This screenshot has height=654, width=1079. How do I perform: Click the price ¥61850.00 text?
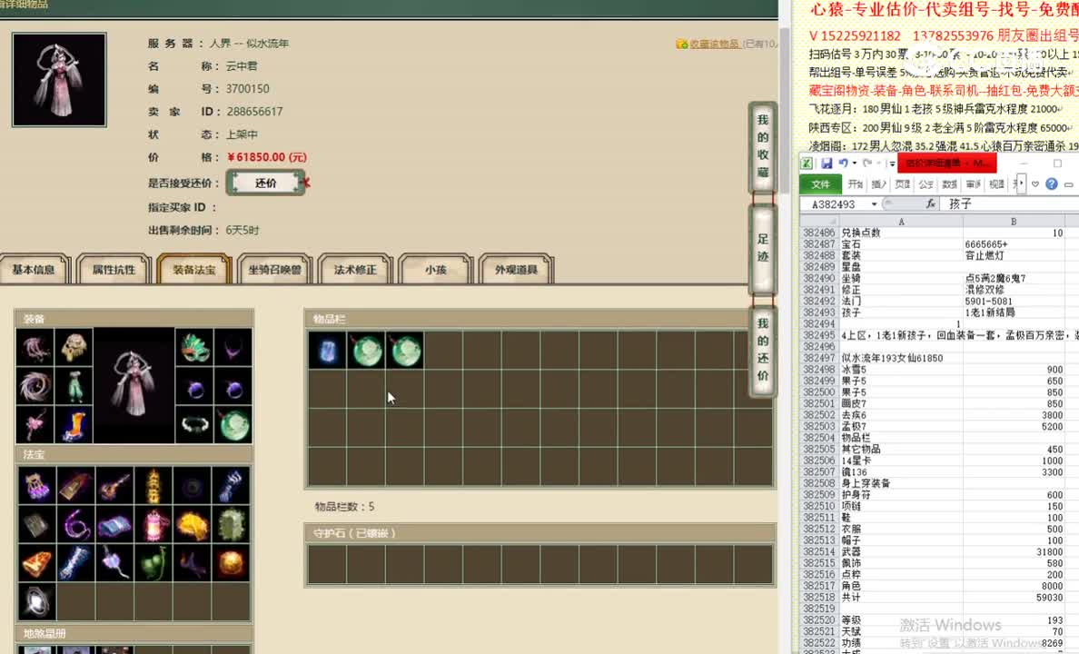point(267,157)
